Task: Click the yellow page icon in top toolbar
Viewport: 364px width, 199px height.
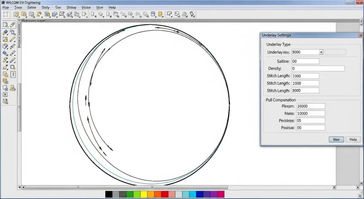Action: [160, 14]
